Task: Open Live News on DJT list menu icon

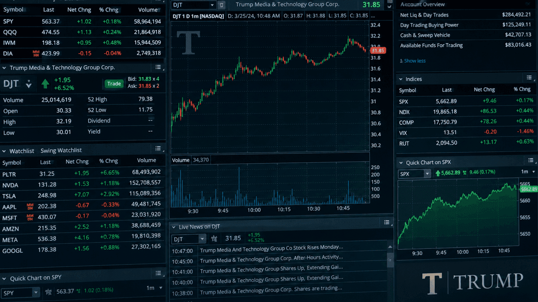Action: tap(386, 222)
